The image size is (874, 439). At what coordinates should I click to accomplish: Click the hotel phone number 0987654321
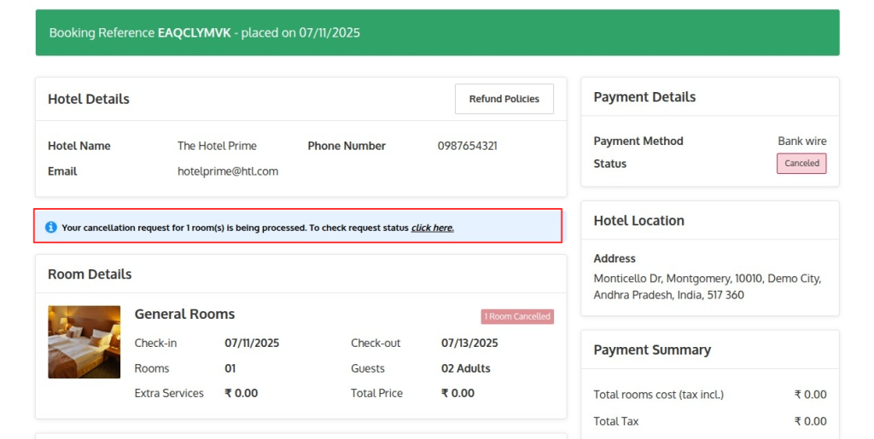(x=467, y=146)
